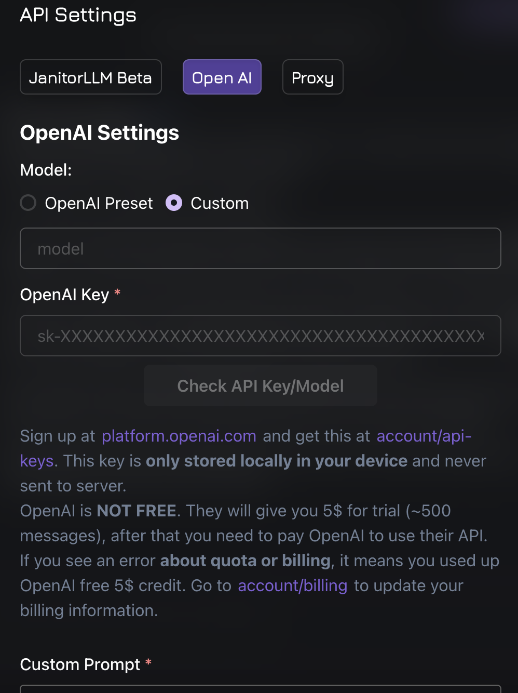Click the OpenAI Settings heading
The image size is (518, 693).
(99, 133)
